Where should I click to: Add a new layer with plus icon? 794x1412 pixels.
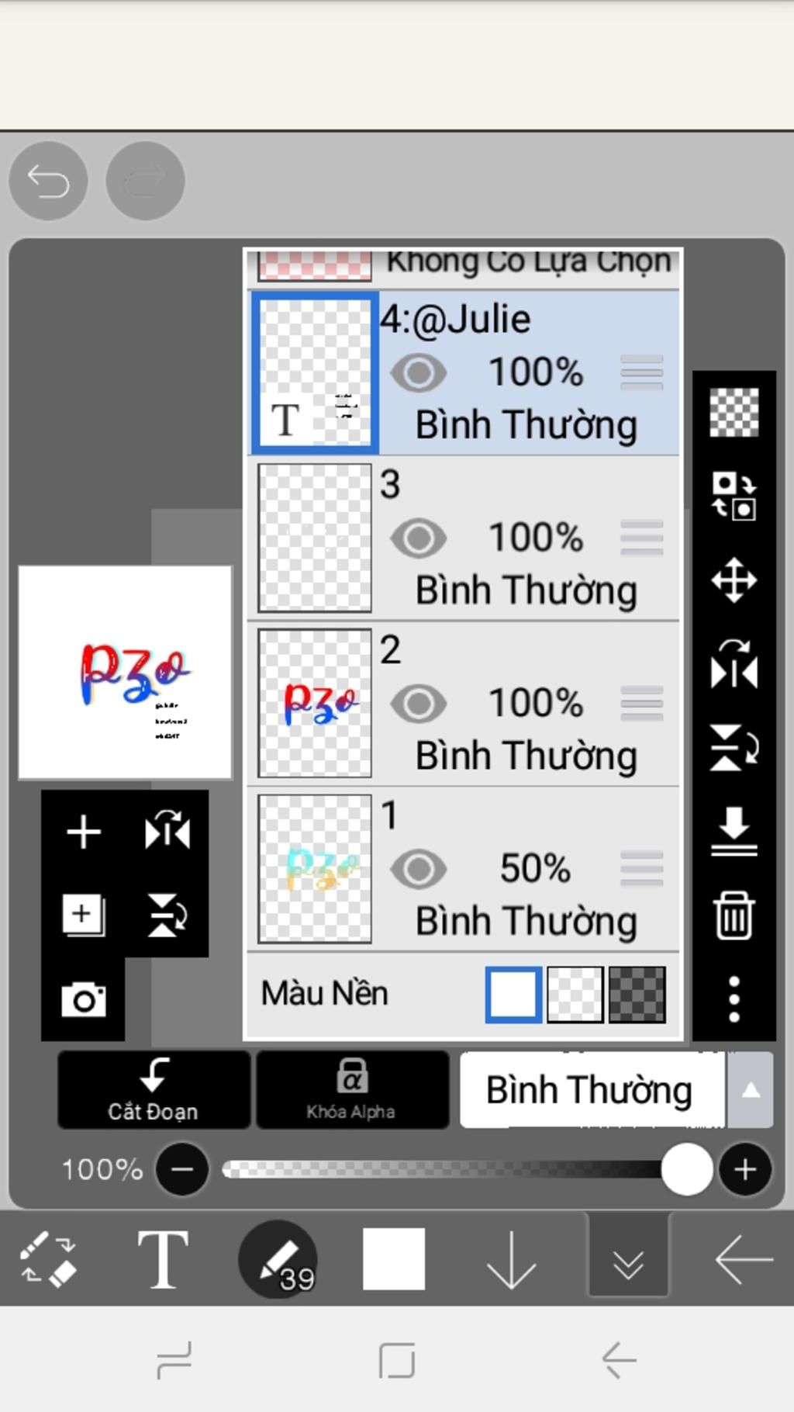click(84, 832)
